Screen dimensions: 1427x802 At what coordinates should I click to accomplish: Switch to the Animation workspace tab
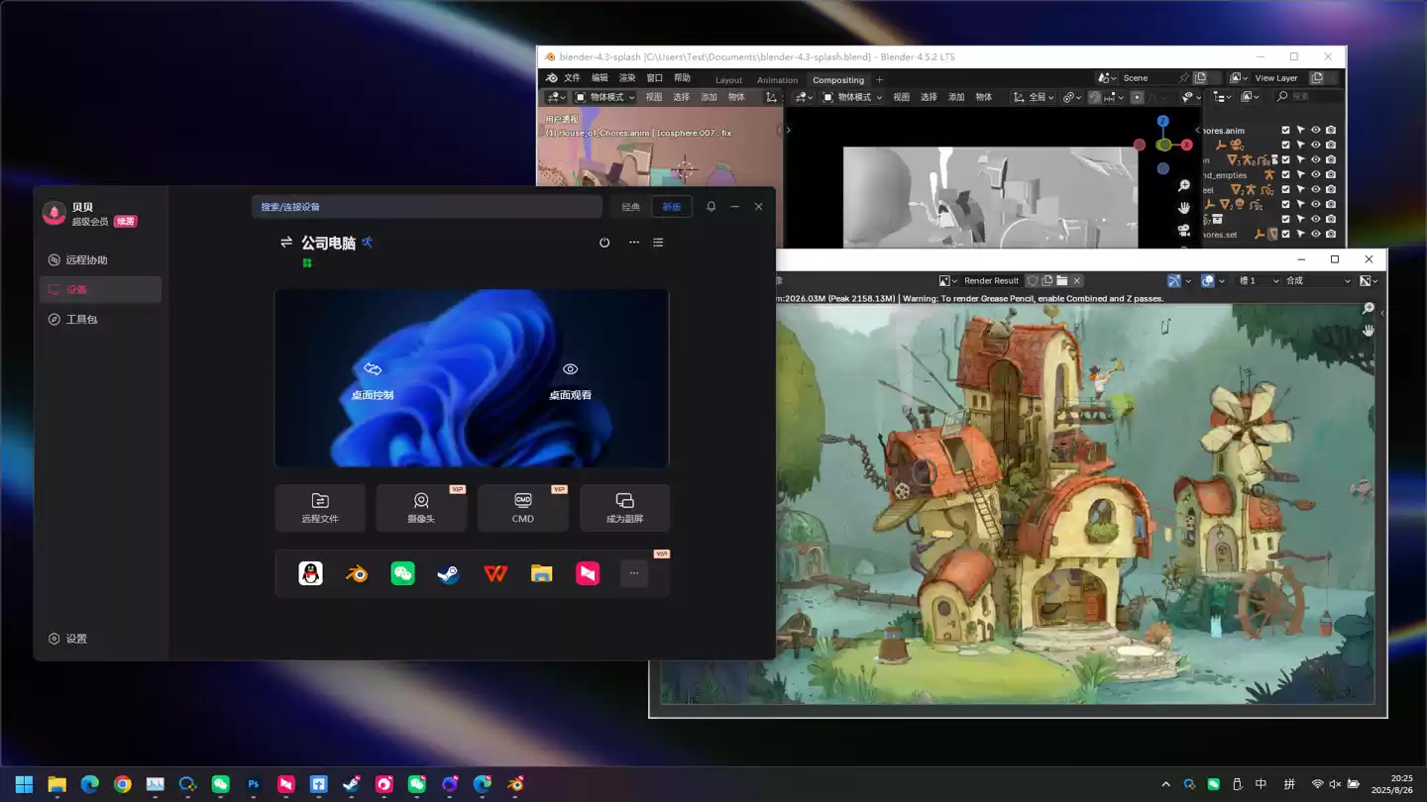[x=777, y=80]
